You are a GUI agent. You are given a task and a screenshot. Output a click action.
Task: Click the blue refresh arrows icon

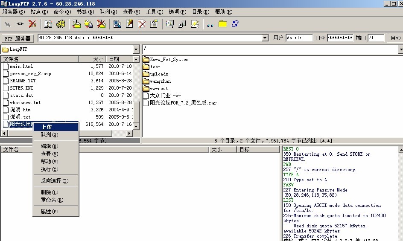click(x=235, y=24)
